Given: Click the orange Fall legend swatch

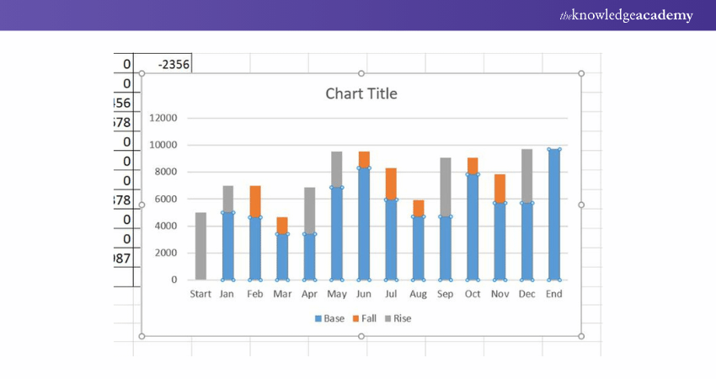Looking at the screenshot, I should (356, 318).
